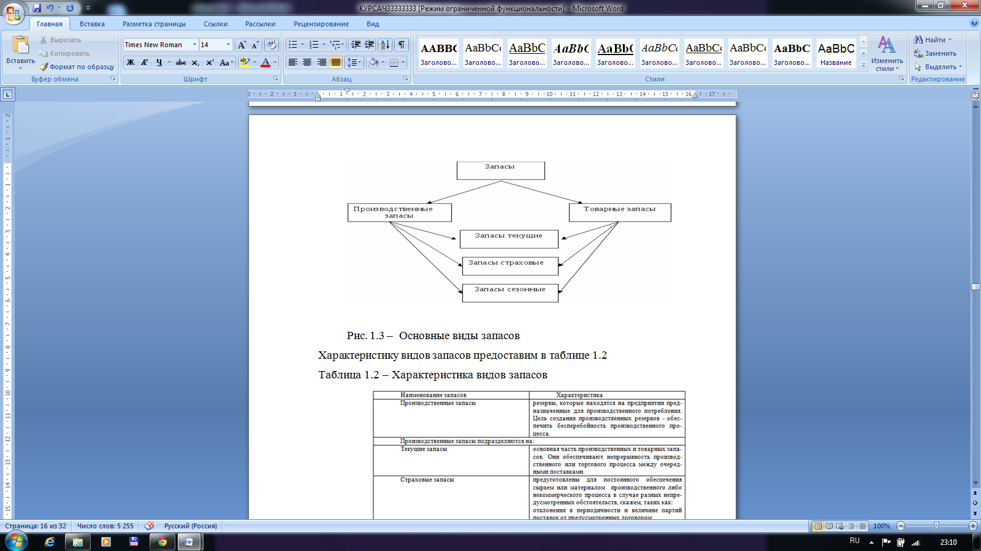Click the Русский (Россия) language indicator
981x551 pixels.
[191, 526]
